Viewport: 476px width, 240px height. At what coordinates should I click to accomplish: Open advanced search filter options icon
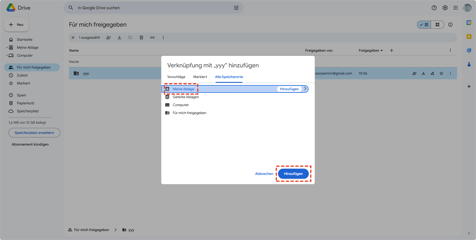pyautogui.click(x=236, y=8)
